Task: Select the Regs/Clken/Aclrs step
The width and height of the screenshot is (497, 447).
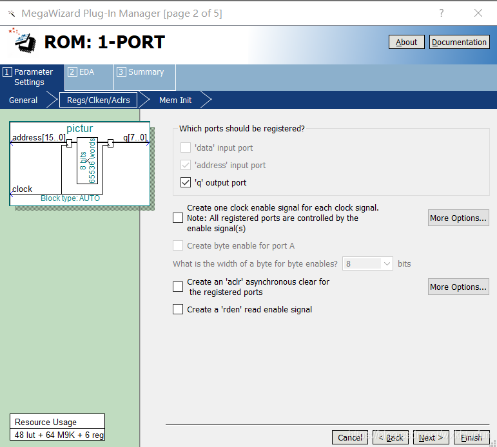Action: (x=98, y=100)
